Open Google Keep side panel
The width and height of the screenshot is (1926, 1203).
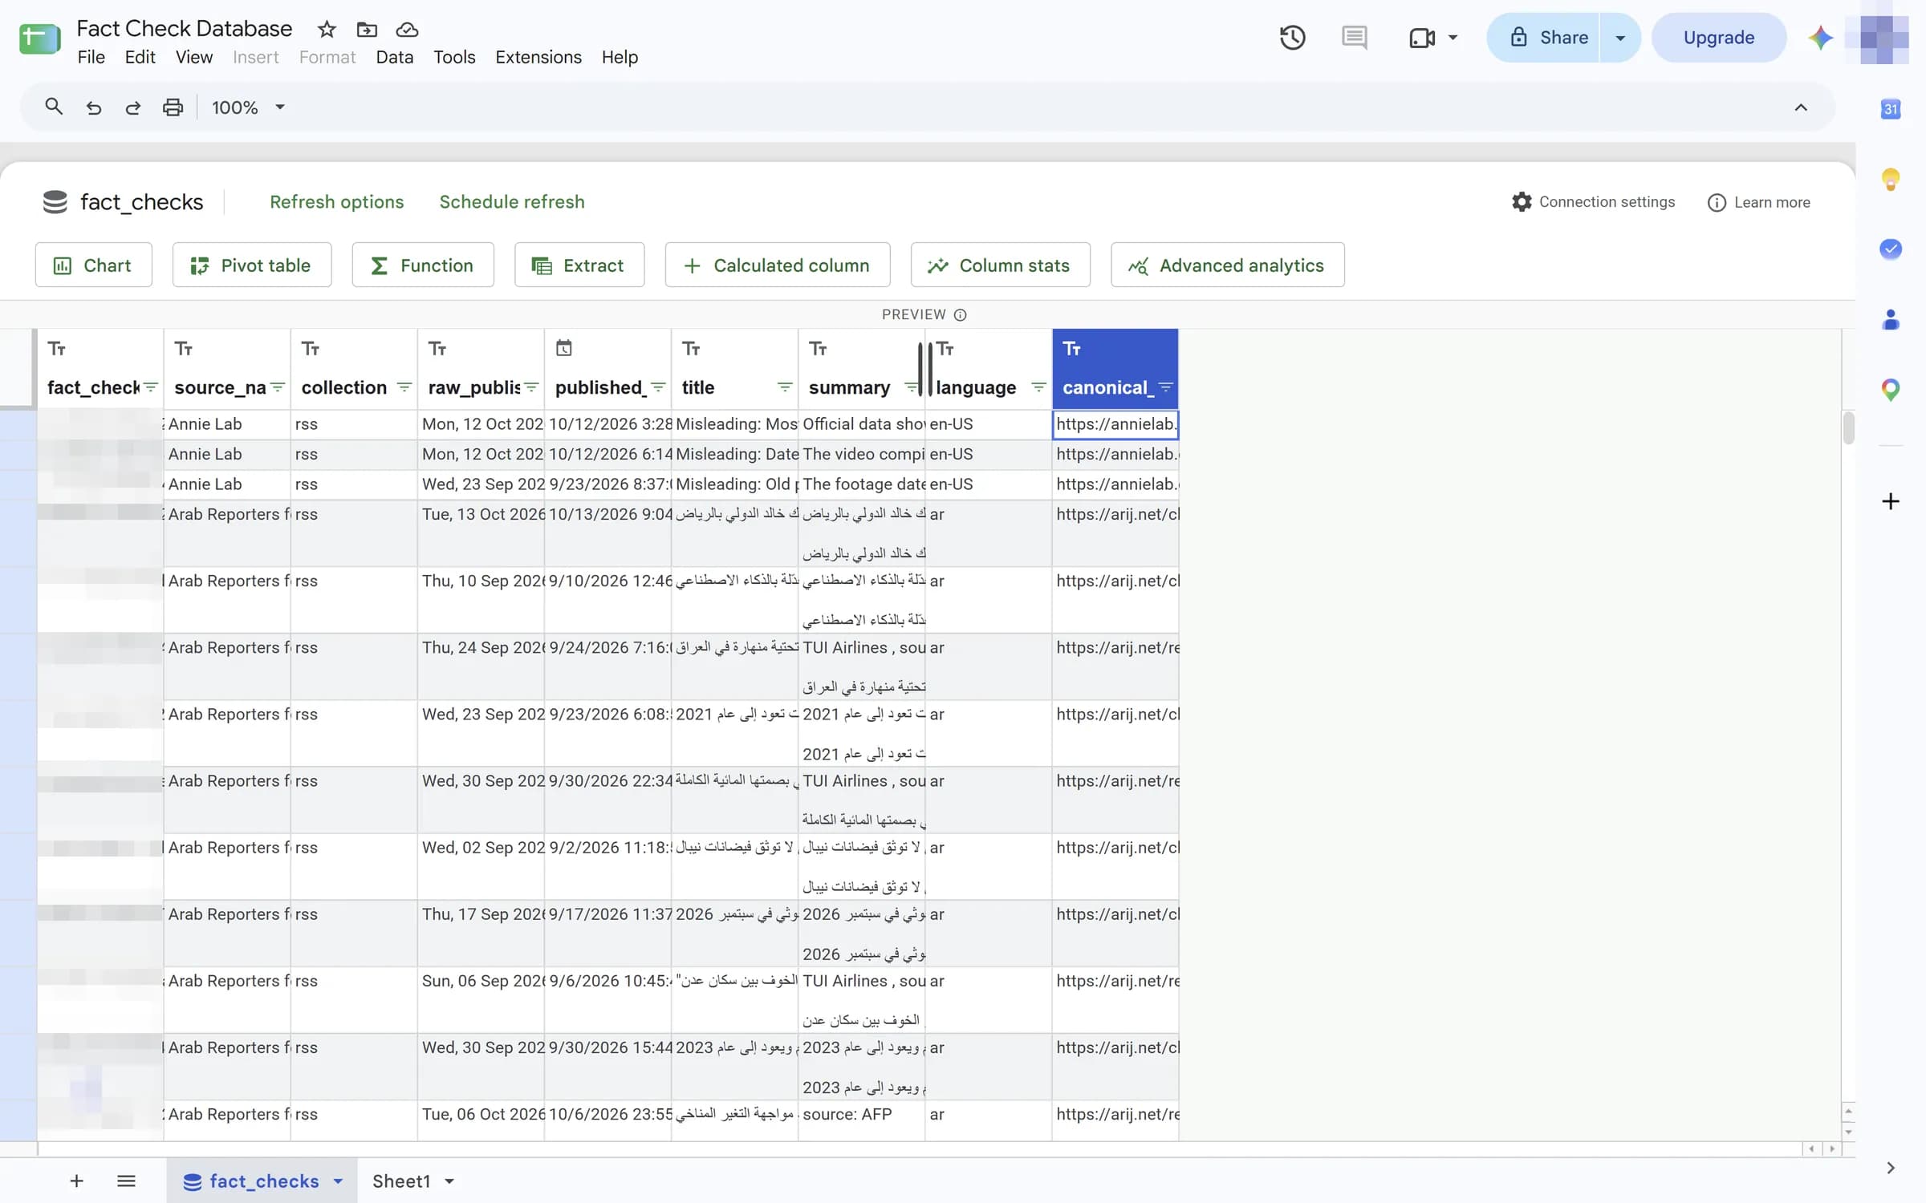click(1891, 179)
